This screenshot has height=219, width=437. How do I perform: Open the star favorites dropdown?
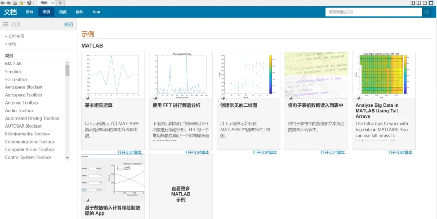22,3
